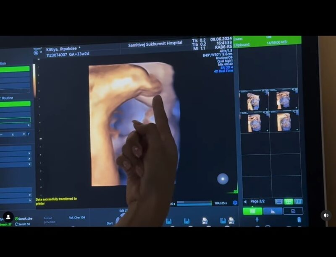The height and width of the screenshot is (257, 336).
Task: Click the standalone printer icon
Action: pos(205,221)
